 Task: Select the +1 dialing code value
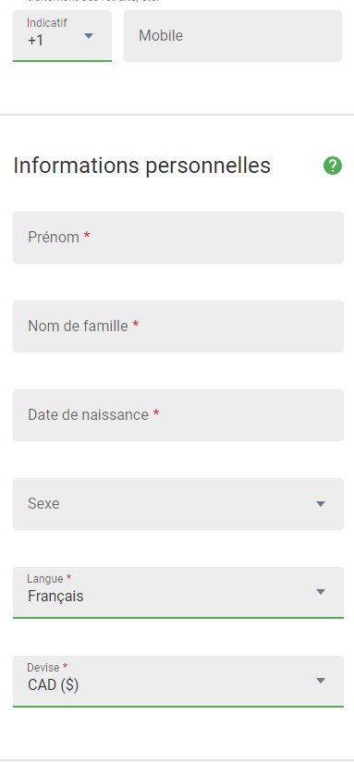tap(36, 41)
